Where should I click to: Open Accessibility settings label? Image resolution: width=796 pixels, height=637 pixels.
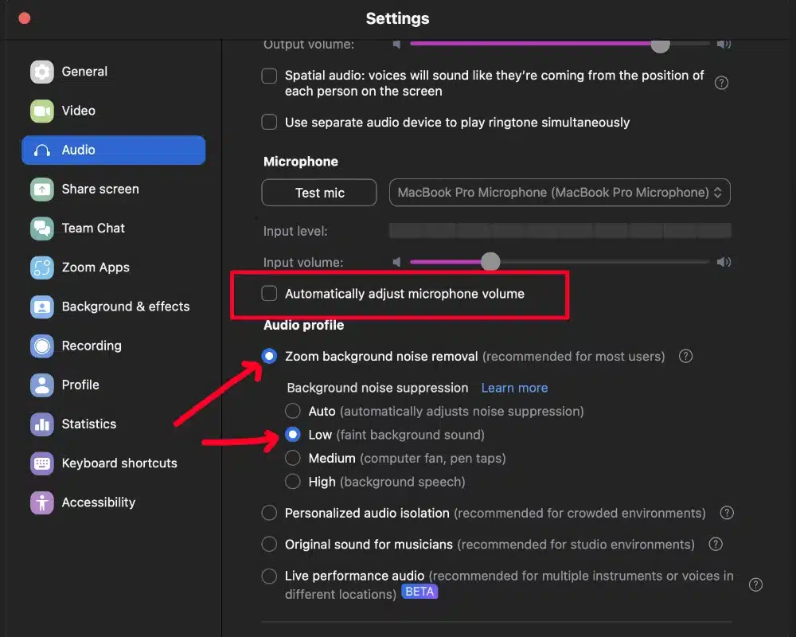99,502
